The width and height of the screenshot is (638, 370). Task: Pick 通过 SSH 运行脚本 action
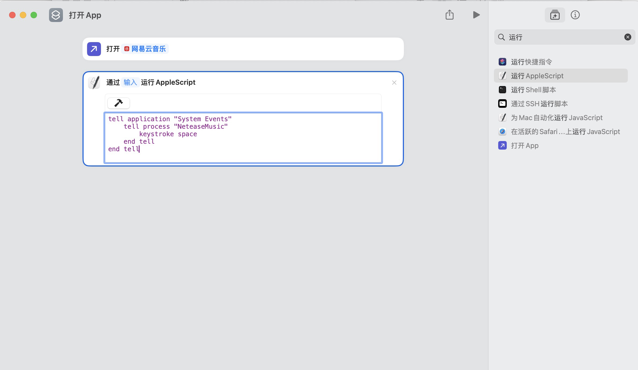tap(539, 104)
